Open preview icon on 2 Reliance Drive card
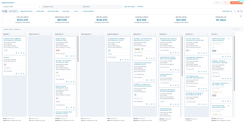Viewport: 244px width, 123px height. coord(16,53)
